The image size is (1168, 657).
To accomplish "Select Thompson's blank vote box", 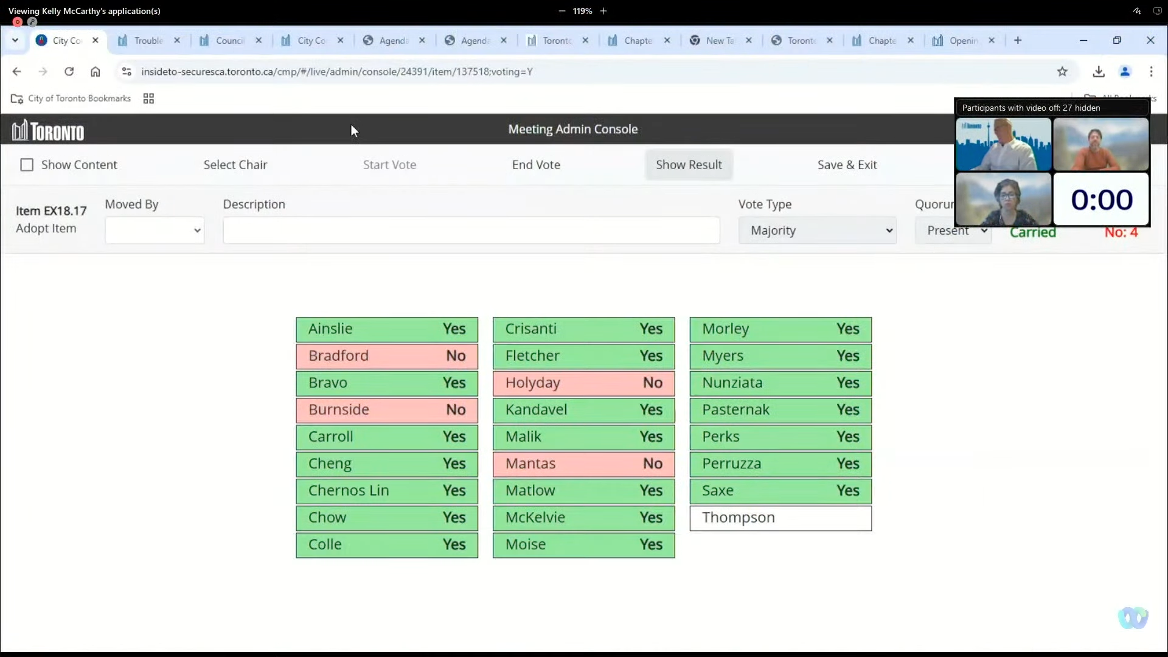I will pos(780,518).
